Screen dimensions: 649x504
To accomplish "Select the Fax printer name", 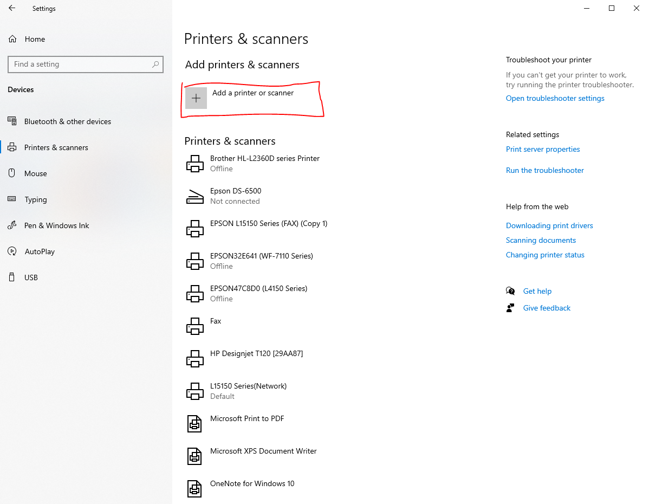I will tap(216, 321).
